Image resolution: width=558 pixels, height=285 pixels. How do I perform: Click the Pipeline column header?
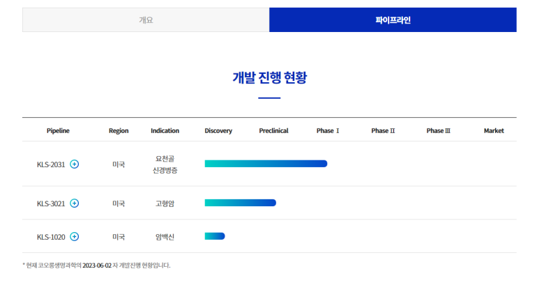(x=58, y=131)
